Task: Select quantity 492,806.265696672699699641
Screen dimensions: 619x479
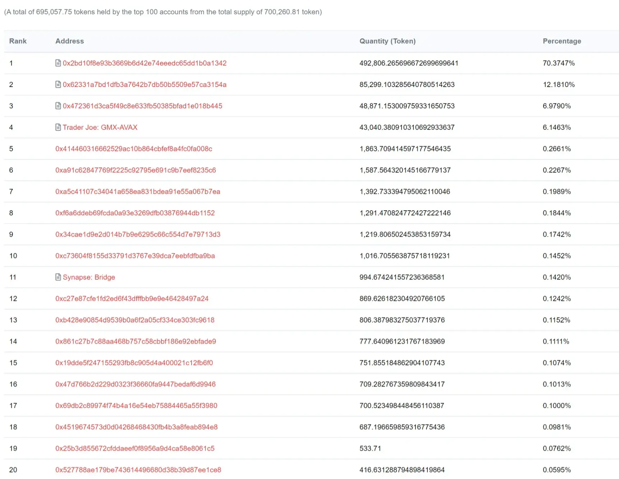Action: [409, 63]
